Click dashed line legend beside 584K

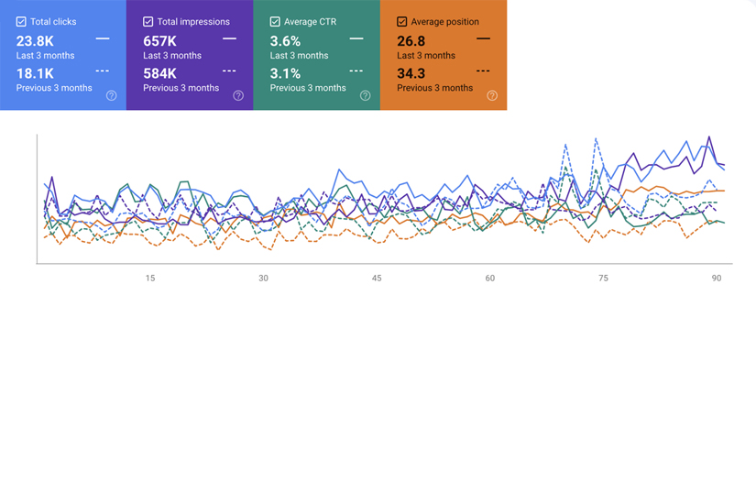click(x=229, y=71)
